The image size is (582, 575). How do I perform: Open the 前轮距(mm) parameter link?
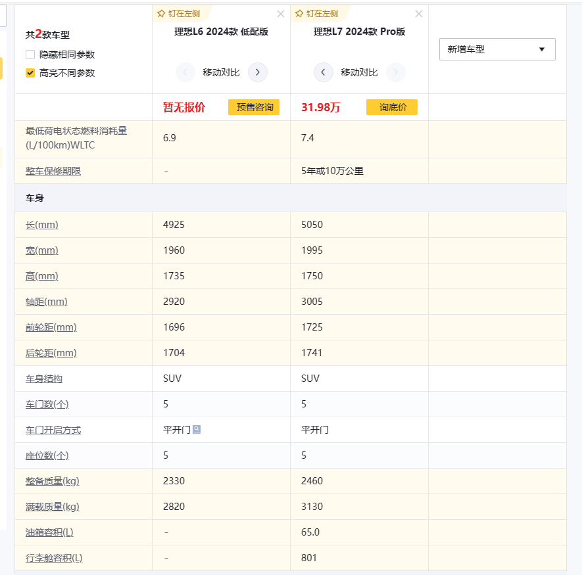coord(51,327)
